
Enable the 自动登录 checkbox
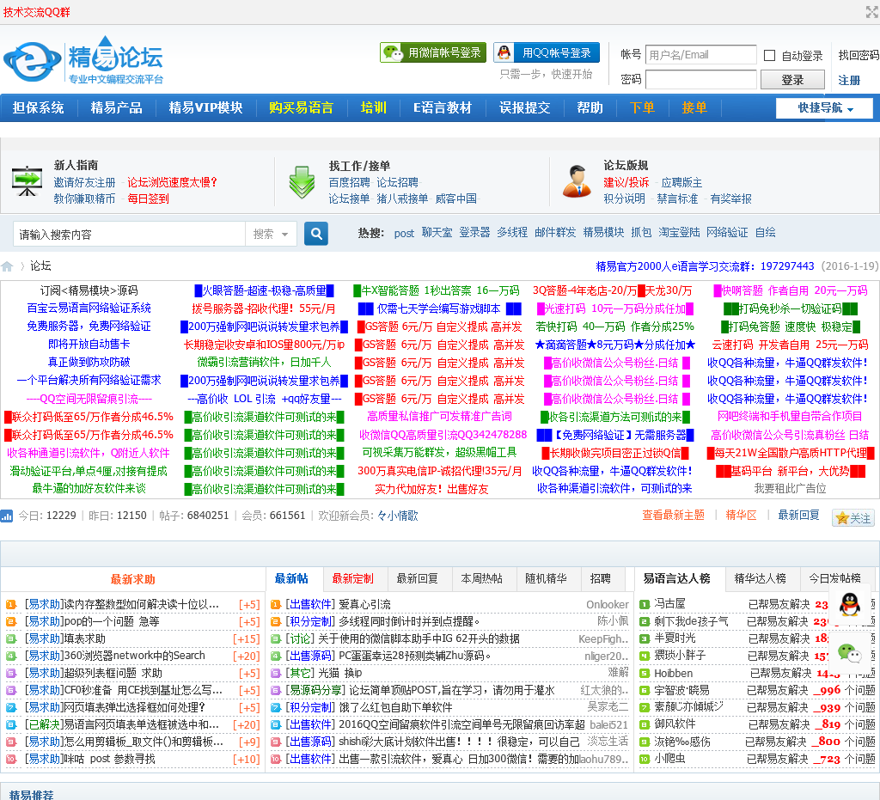pos(770,56)
